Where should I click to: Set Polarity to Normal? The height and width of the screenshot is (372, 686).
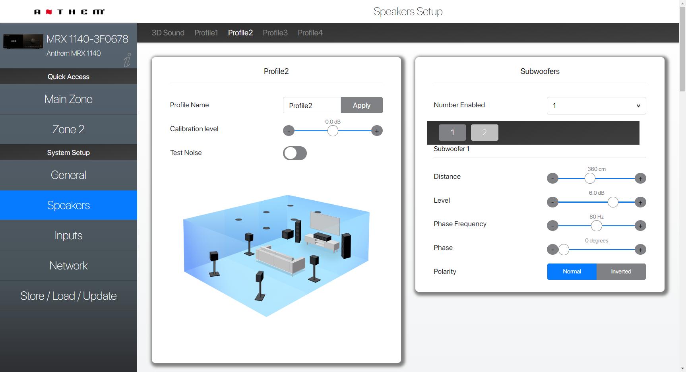(572, 271)
